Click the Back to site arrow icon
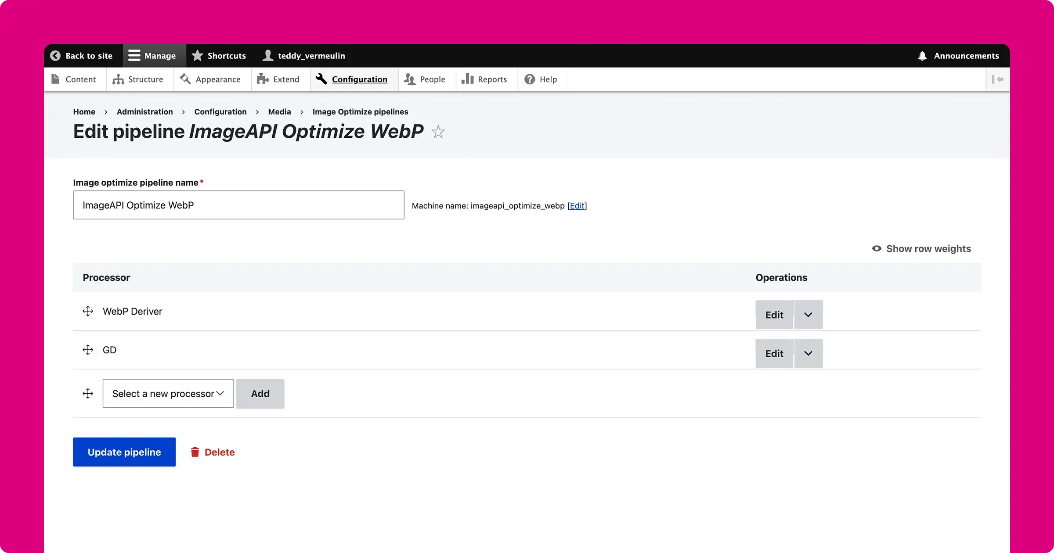This screenshot has width=1054, height=553. click(x=55, y=56)
